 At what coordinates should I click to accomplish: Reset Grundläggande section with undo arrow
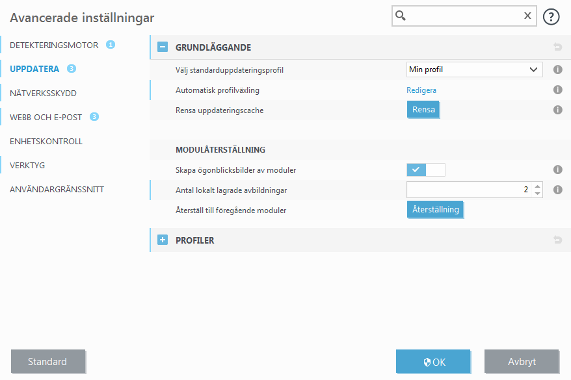pyautogui.click(x=557, y=47)
